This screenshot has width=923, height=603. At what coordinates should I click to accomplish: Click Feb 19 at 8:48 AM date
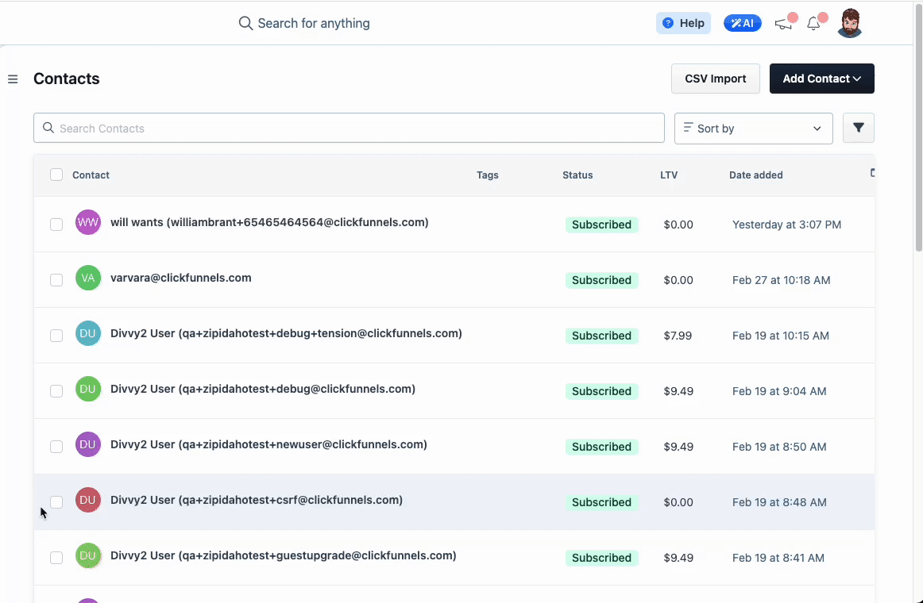click(x=779, y=502)
